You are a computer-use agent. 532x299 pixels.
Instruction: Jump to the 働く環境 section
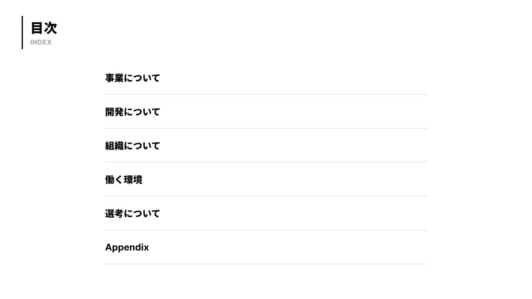(123, 180)
